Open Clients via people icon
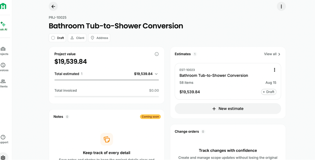315x160 pixels. 3,81
